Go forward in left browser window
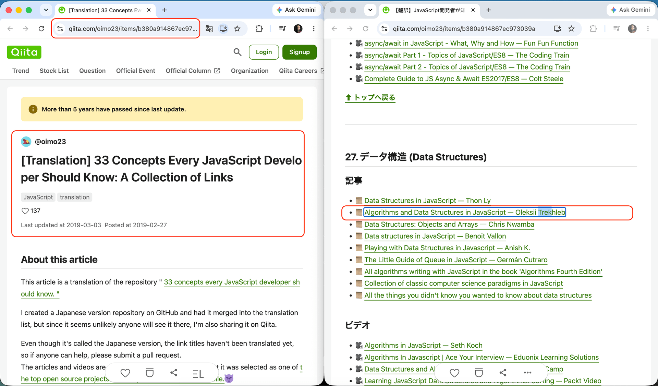 point(26,29)
